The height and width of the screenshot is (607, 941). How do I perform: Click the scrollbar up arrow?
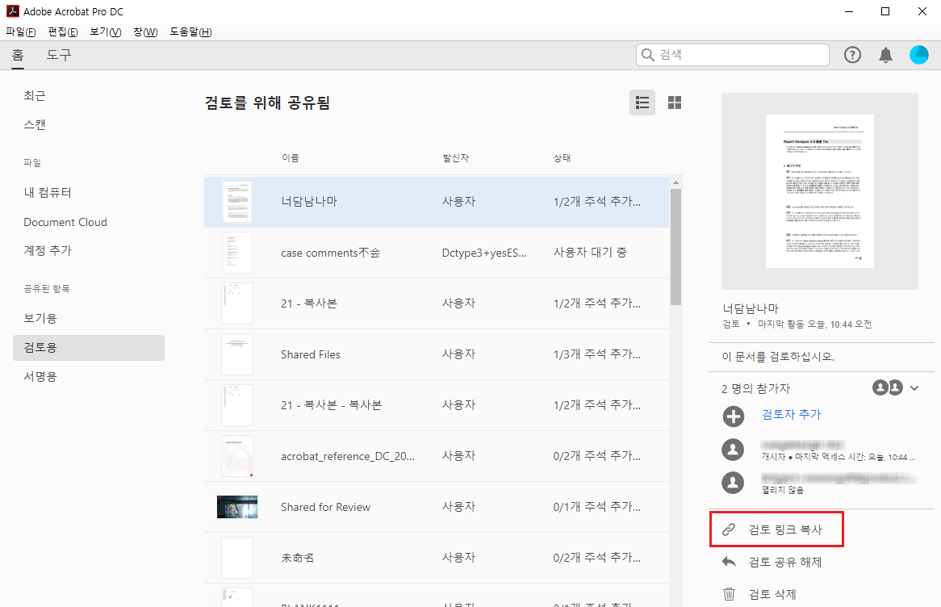(675, 182)
